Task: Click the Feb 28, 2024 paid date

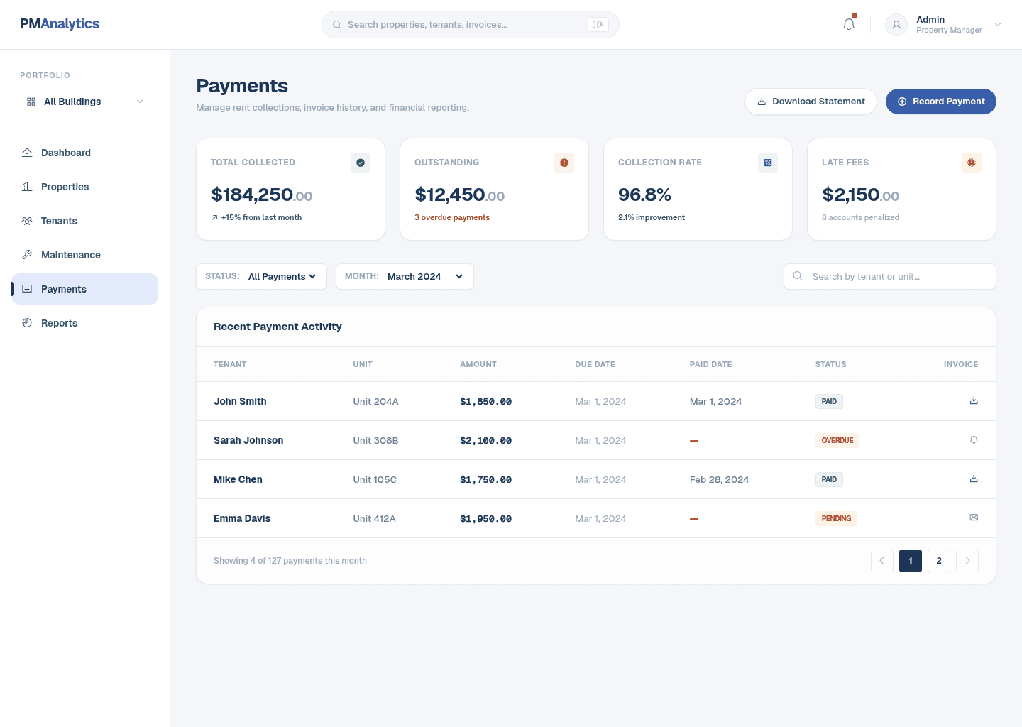Action: pos(719,479)
